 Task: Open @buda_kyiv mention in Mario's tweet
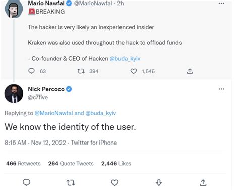click(125, 59)
